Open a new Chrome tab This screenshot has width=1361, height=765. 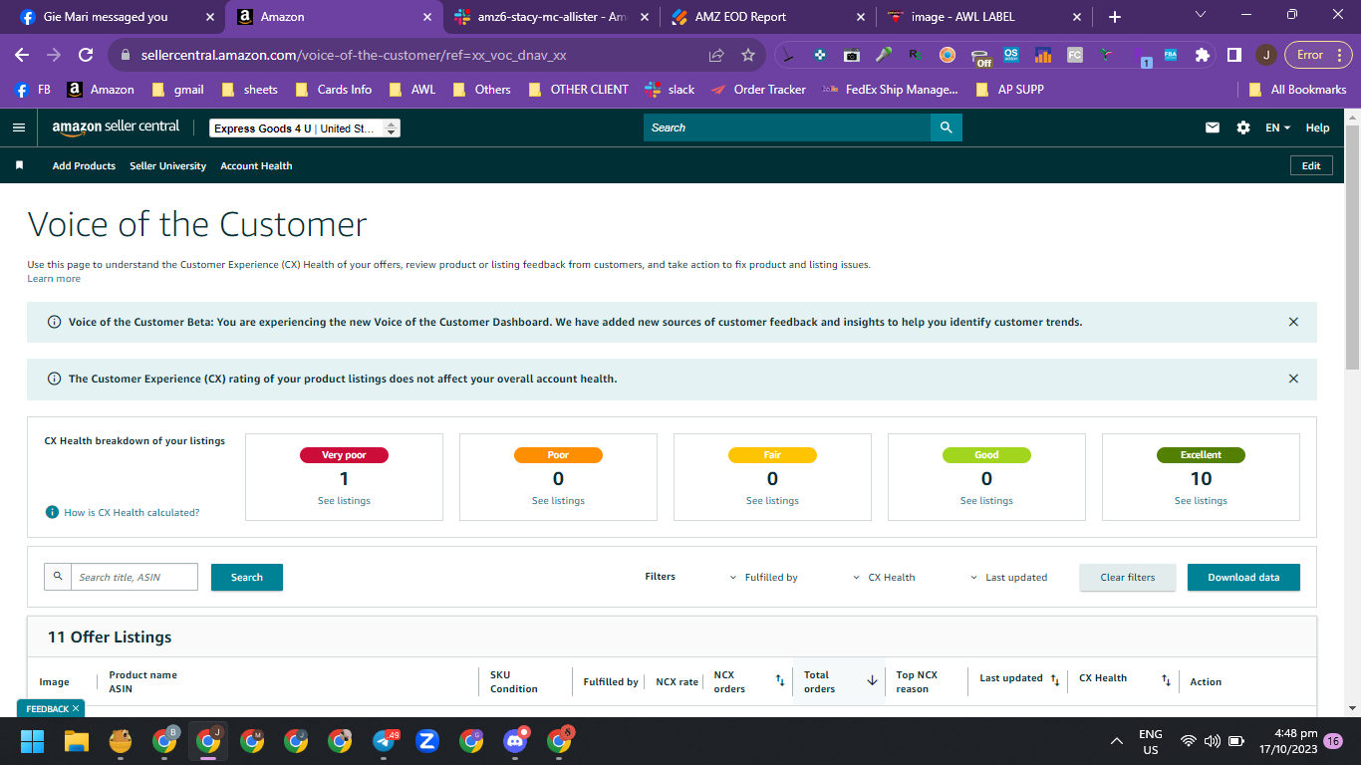click(1115, 17)
